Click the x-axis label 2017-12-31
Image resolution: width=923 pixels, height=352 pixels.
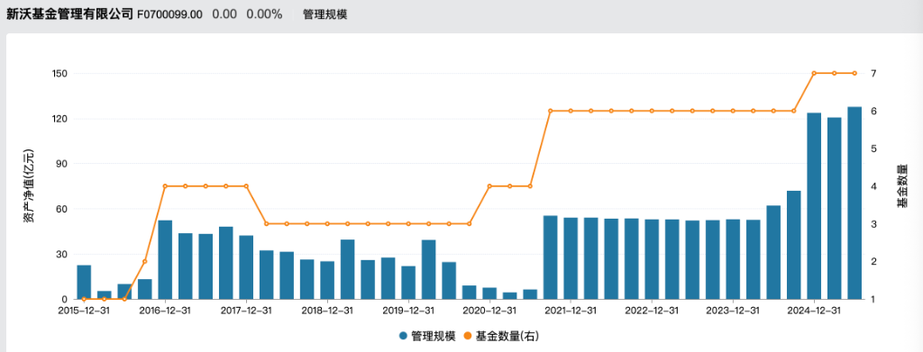click(246, 311)
